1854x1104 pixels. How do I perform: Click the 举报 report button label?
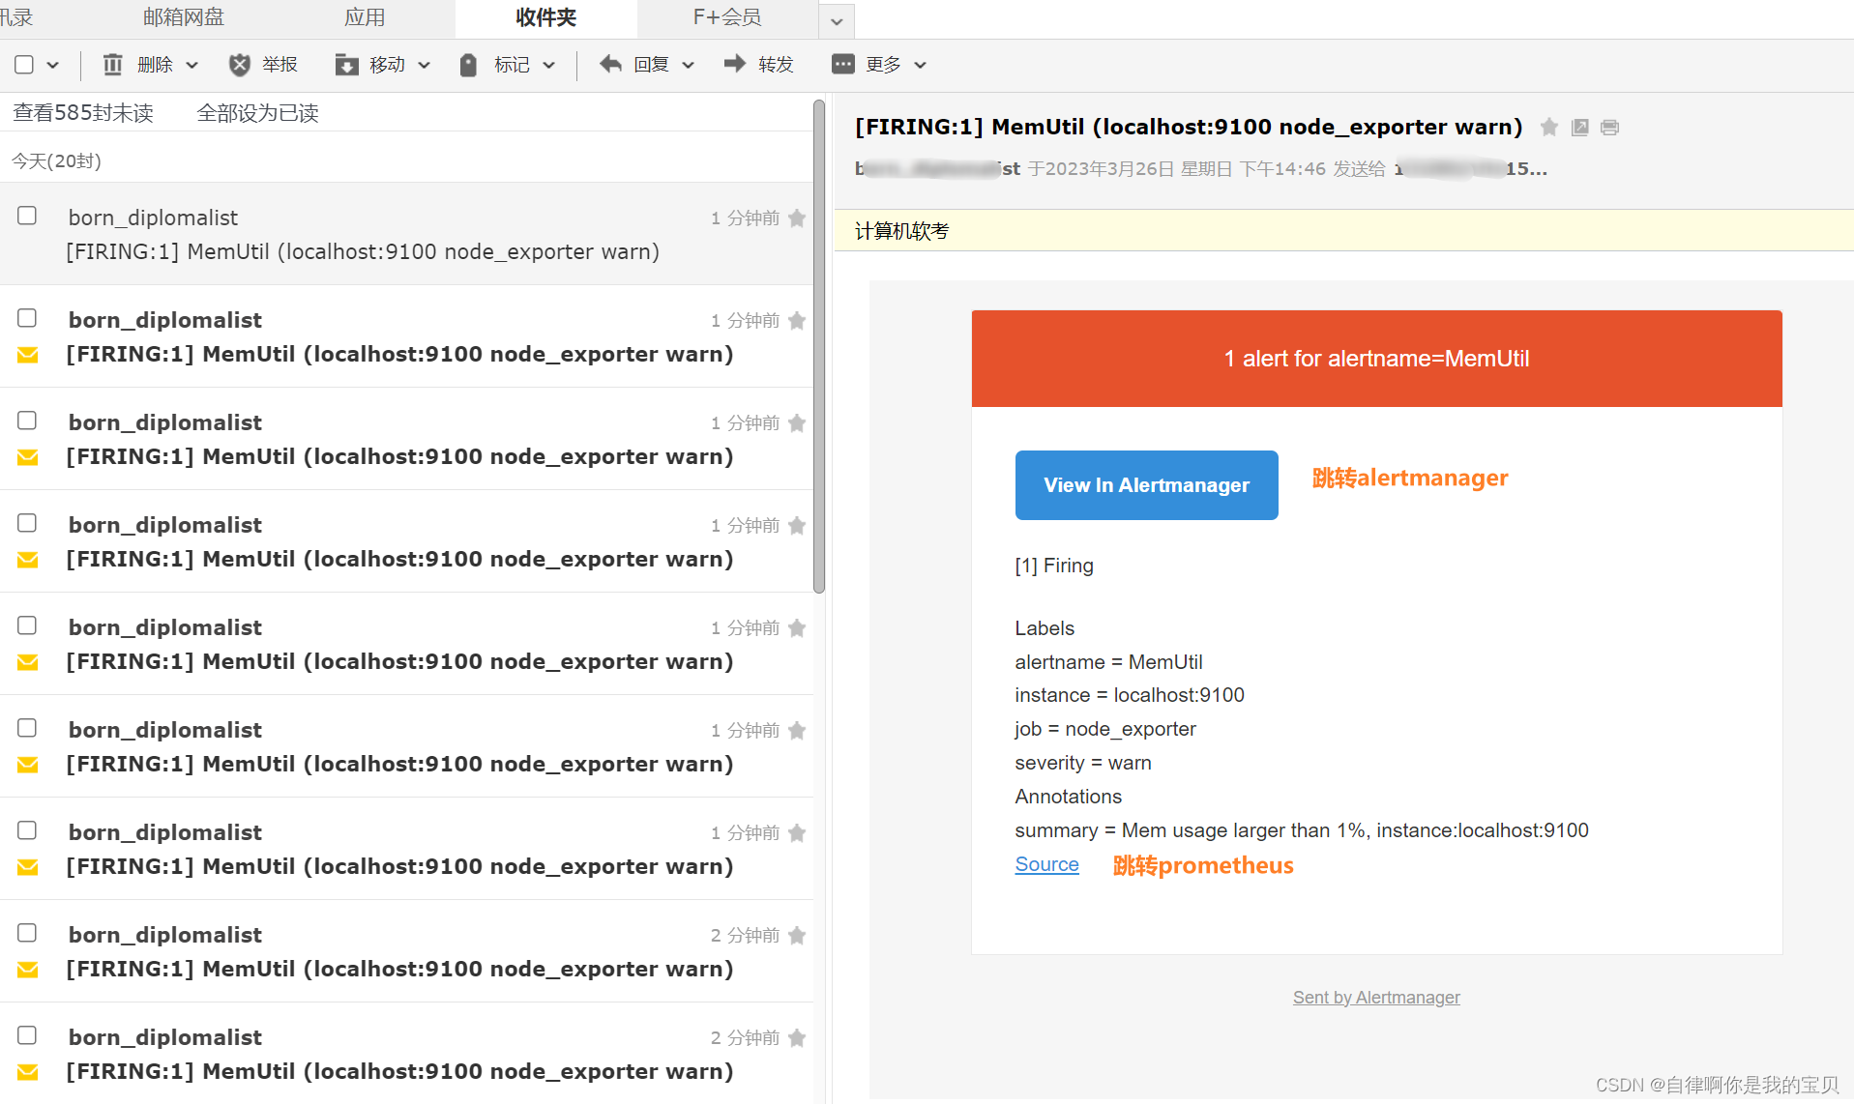(x=280, y=65)
